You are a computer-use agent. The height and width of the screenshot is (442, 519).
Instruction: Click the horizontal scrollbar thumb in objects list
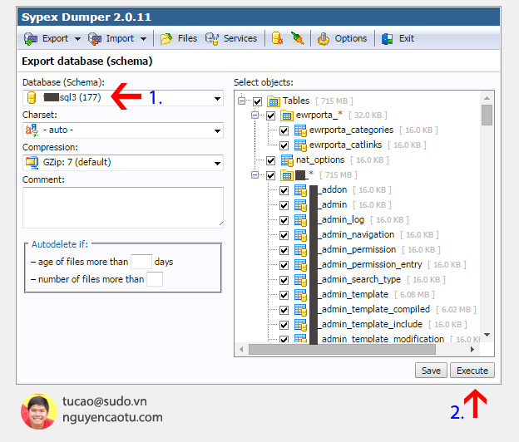[342, 350]
